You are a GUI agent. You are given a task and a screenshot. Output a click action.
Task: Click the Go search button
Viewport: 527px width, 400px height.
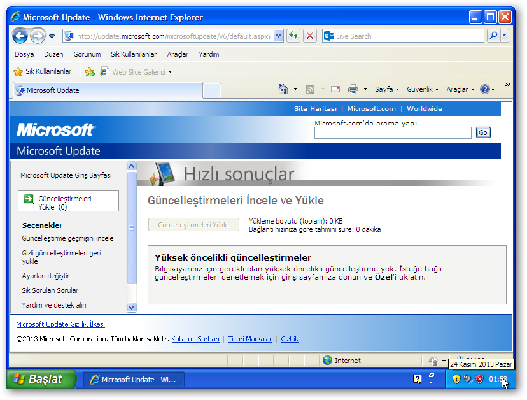(x=483, y=132)
